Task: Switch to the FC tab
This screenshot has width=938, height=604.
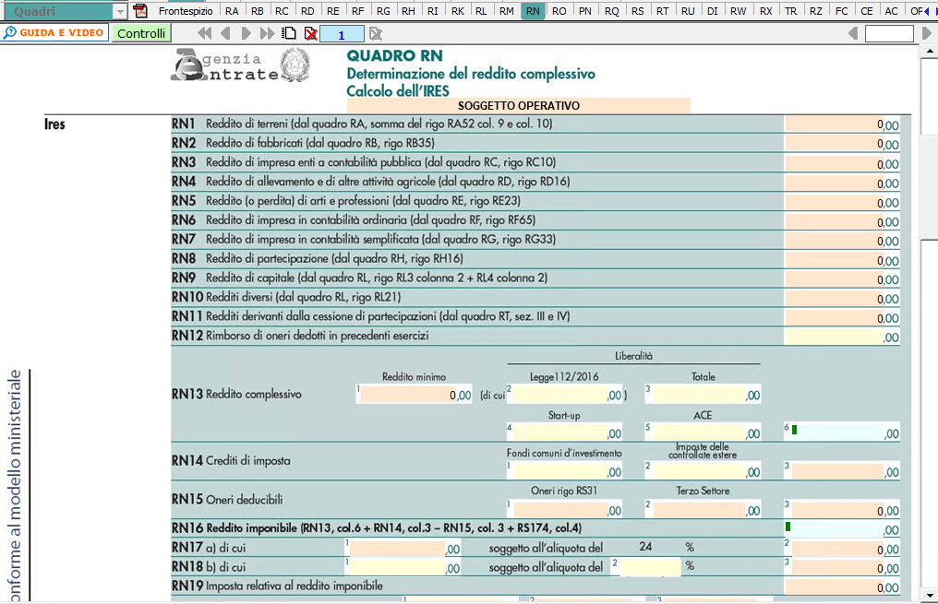Action: click(842, 11)
